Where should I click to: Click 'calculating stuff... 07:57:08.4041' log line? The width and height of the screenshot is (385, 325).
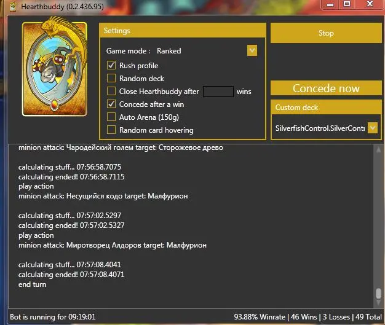(x=69, y=264)
